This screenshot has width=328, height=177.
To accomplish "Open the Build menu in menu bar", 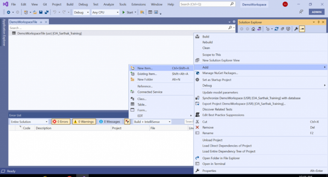I will coord(70,4).
